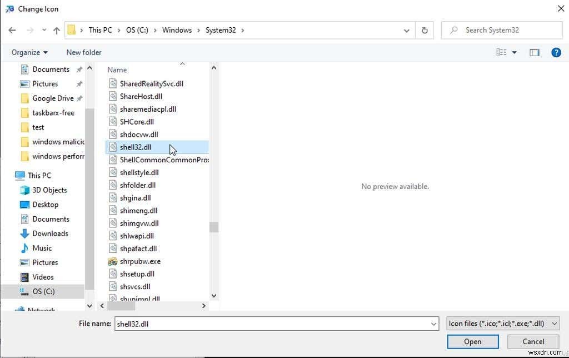Expand the File name combo box arrow
569x358 pixels.
pyautogui.click(x=434, y=323)
